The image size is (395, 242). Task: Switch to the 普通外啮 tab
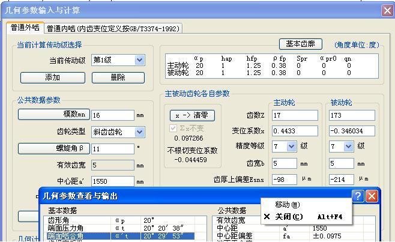[x=25, y=28]
